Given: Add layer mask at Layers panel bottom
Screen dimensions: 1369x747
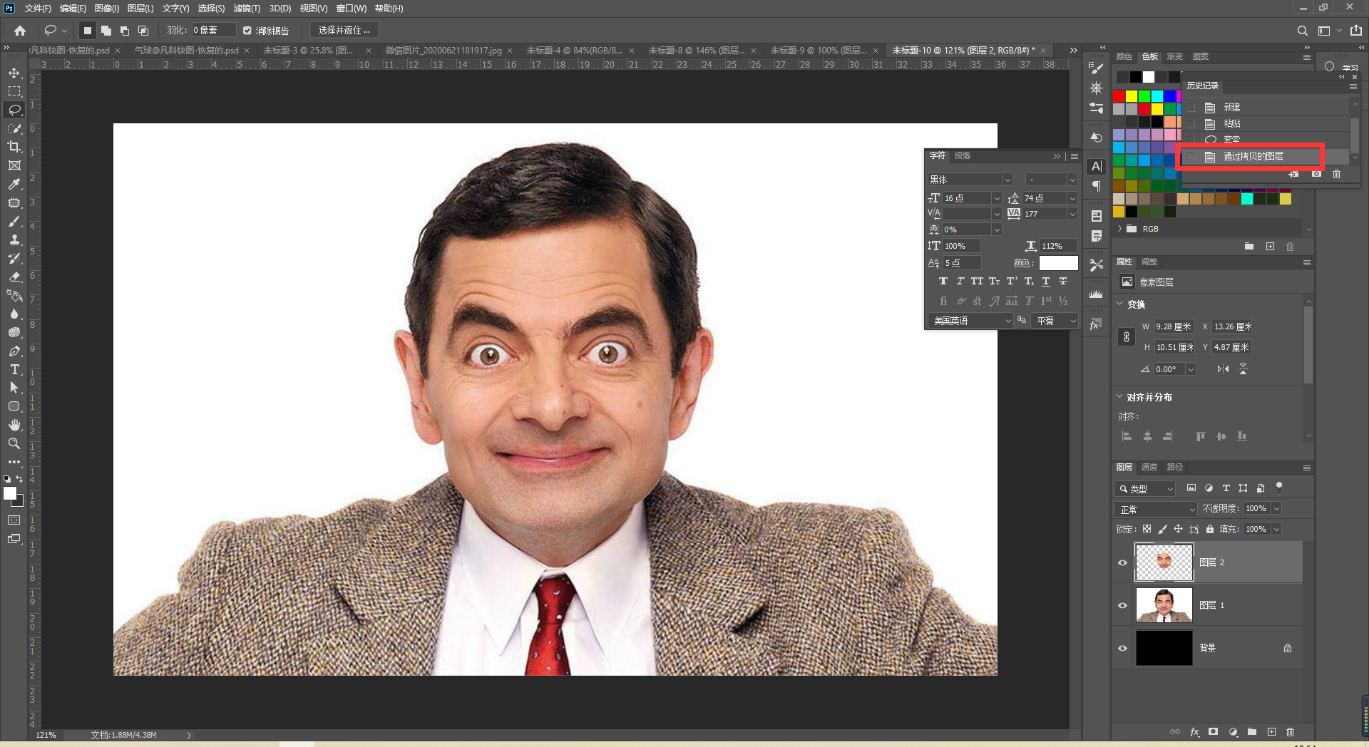Looking at the screenshot, I should pos(1214,732).
